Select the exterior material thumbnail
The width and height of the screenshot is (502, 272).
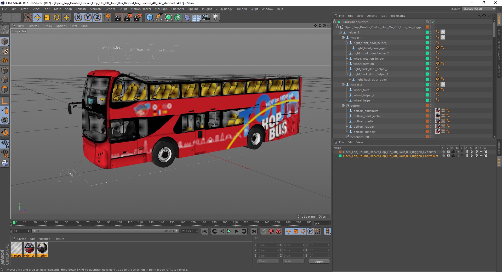coord(29,250)
